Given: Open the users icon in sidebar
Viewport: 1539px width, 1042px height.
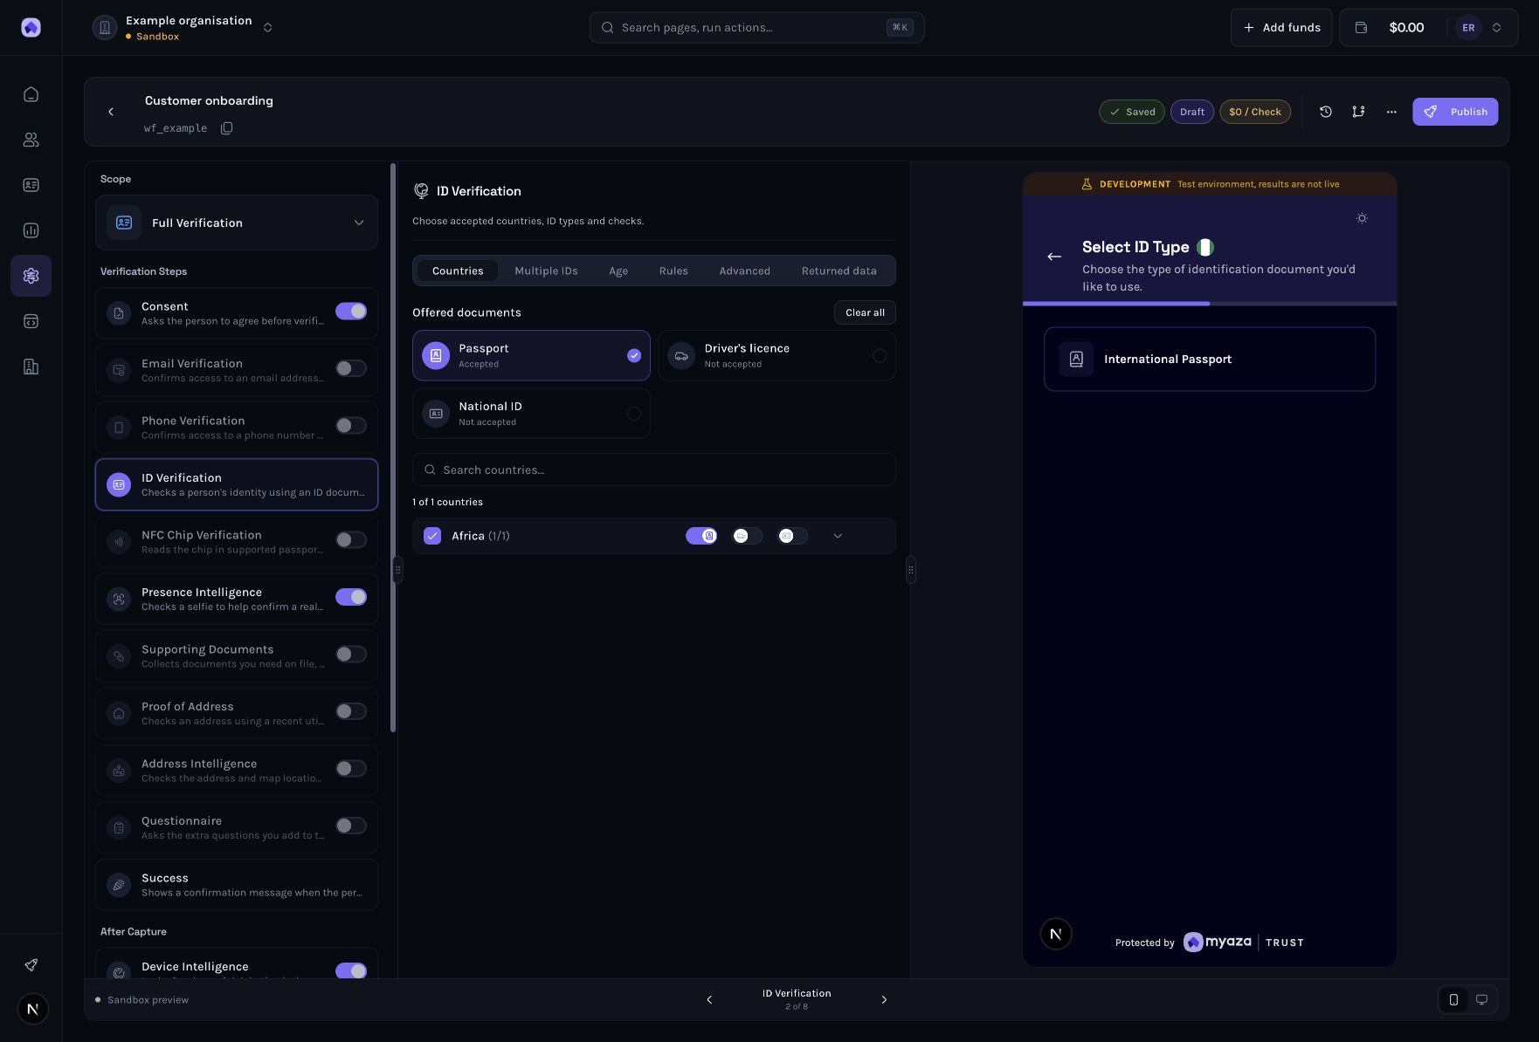Looking at the screenshot, I should [31, 140].
